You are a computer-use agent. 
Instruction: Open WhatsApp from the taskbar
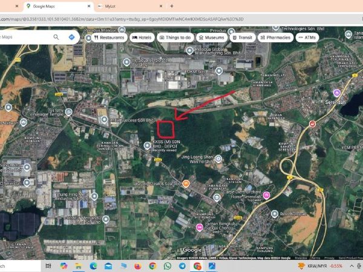[x=168, y=266]
